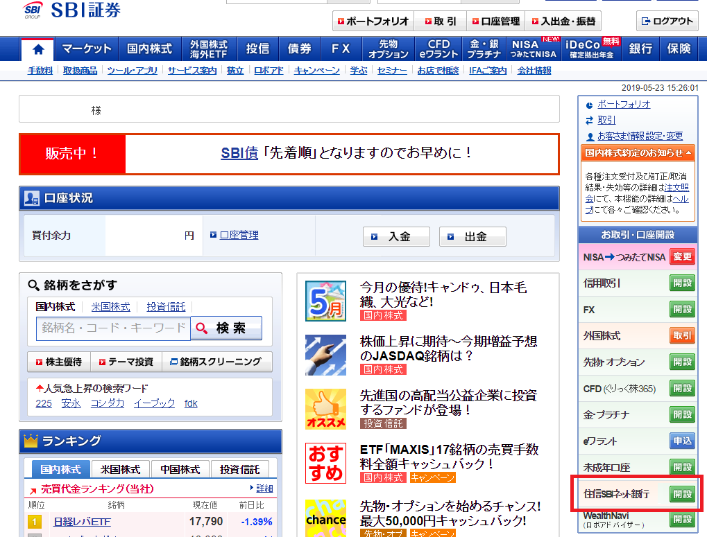Focus the 銘柄名・コード・キーワード search field

click(x=113, y=328)
